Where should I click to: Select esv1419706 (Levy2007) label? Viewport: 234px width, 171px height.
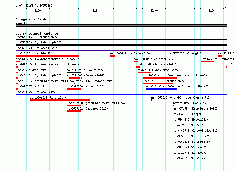pyautogui.click(x=190, y=153)
